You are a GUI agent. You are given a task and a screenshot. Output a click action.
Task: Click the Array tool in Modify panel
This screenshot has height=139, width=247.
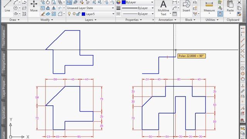pos(54,14)
